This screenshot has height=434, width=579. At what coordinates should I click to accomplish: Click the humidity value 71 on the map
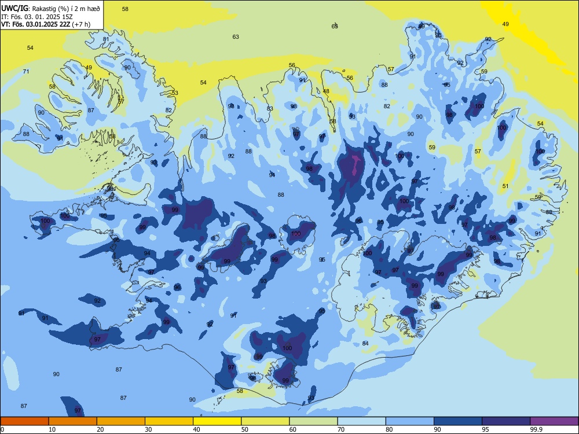(x=26, y=71)
